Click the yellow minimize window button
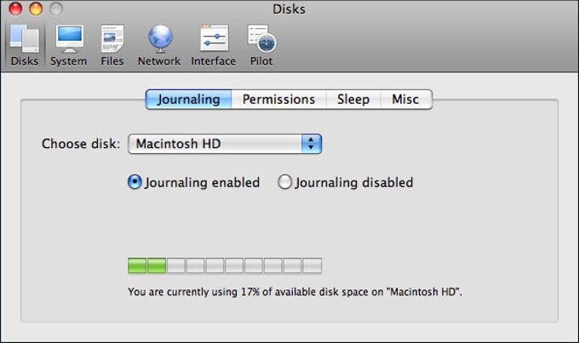579x343 pixels. click(x=36, y=9)
